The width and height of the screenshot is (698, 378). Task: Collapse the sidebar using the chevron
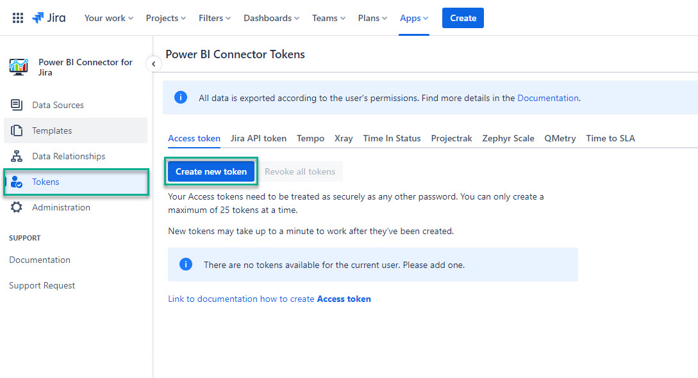[153, 64]
